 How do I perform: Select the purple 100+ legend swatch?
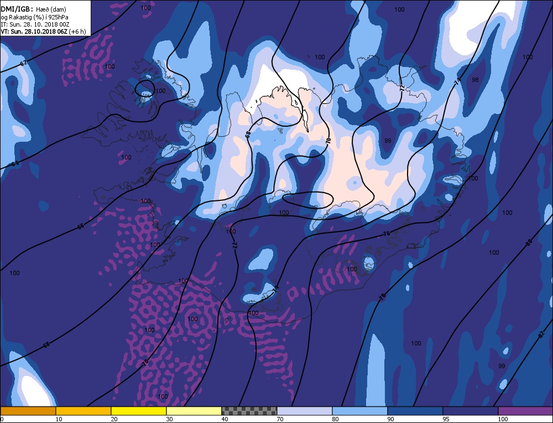[525, 411]
